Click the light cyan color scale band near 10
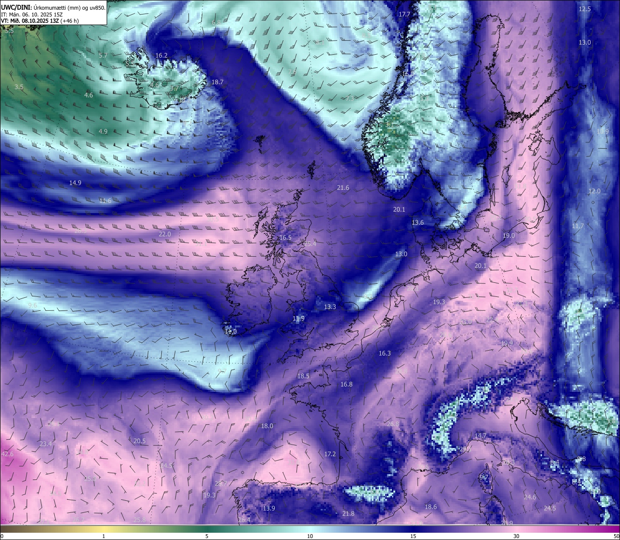The width and height of the screenshot is (620, 540). coord(310,528)
